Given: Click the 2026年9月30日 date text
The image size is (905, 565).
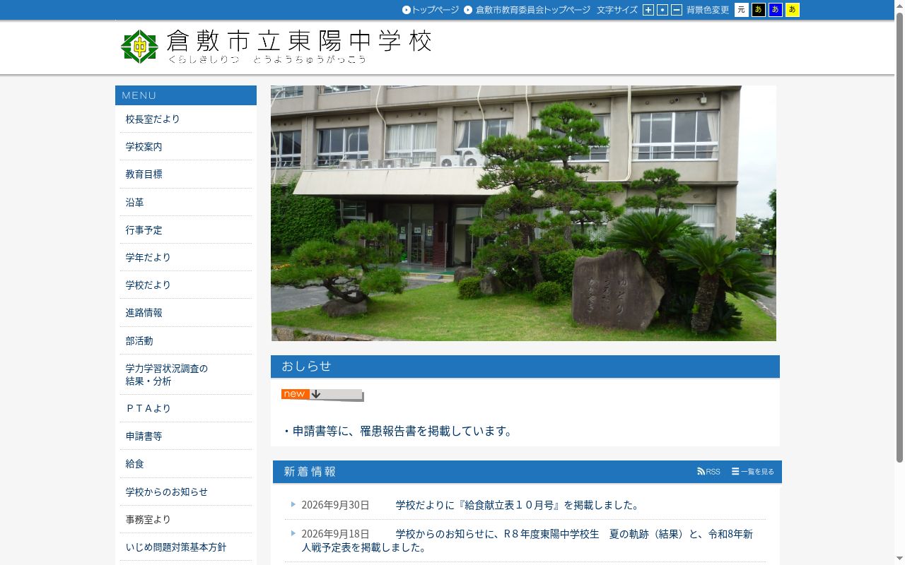Looking at the screenshot, I should 335,505.
